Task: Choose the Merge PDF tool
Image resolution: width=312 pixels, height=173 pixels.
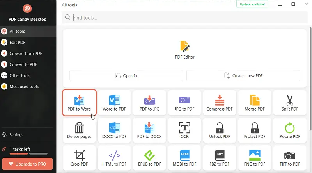Action: point(255,103)
